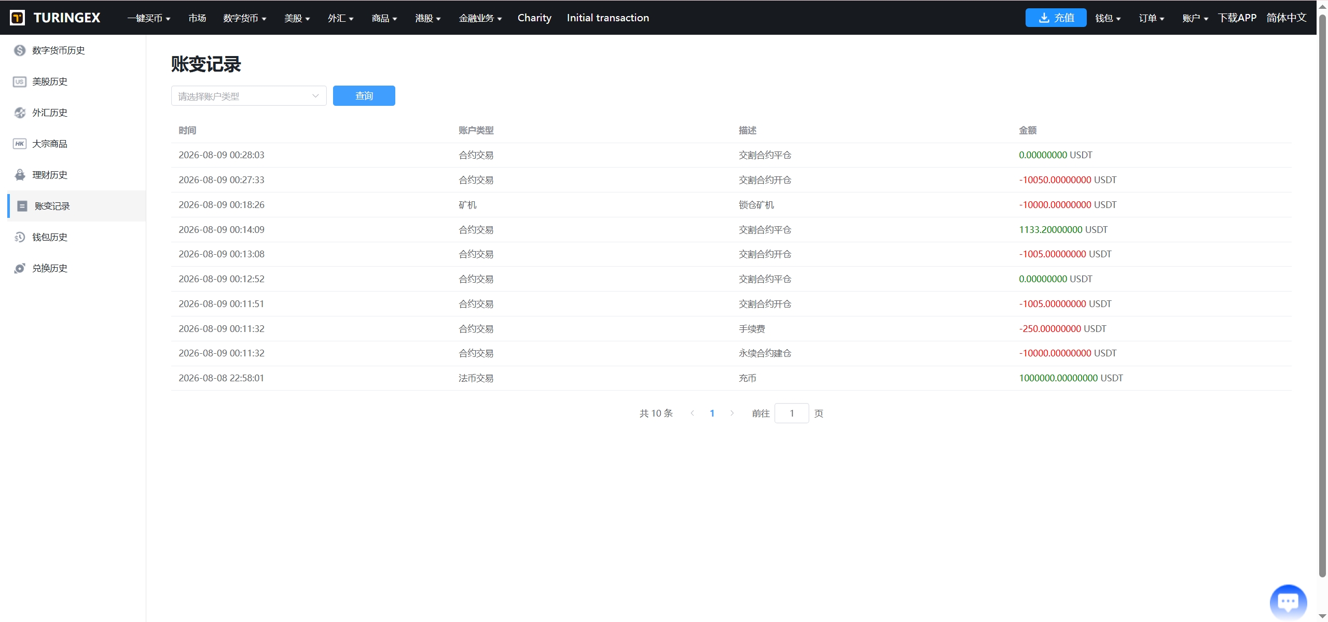Click the 矿机 account type cell

(x=467, y=205)
